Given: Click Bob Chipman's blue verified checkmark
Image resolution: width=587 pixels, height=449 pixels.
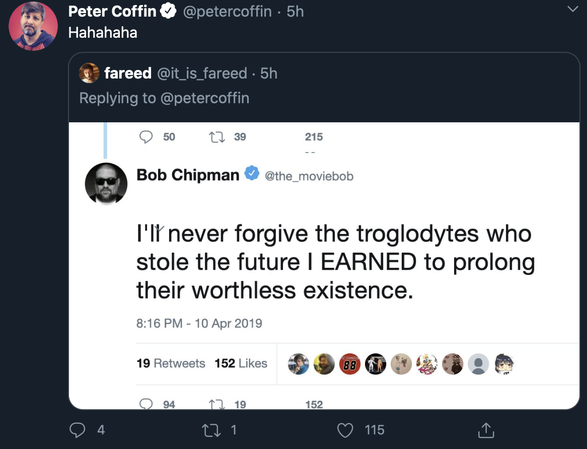Looking at the screenshot, I should click(252, 174).
